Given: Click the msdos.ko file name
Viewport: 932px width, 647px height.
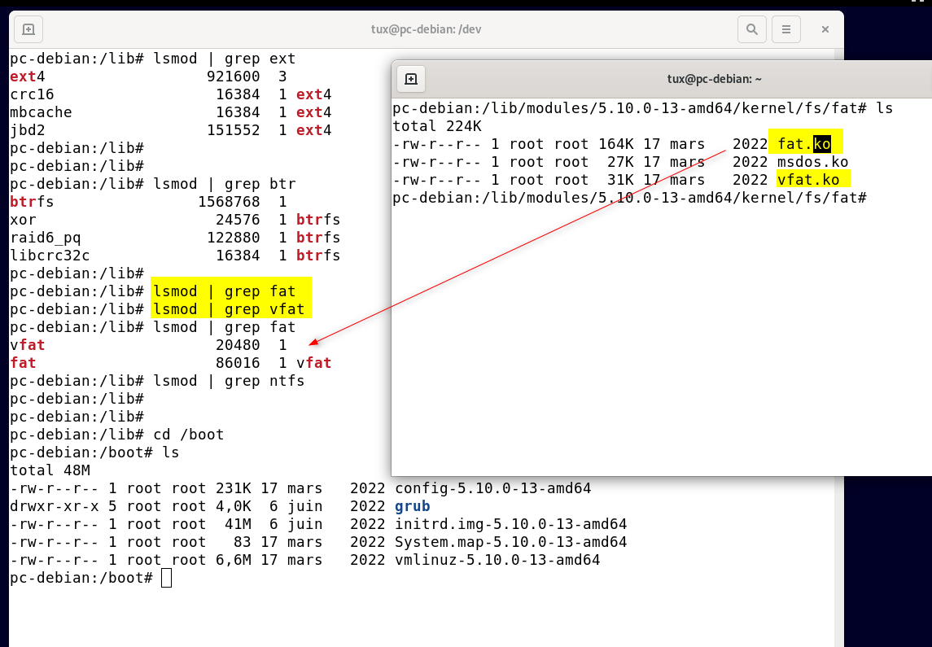Looking at the screenshot, I should tap(812, 162).
